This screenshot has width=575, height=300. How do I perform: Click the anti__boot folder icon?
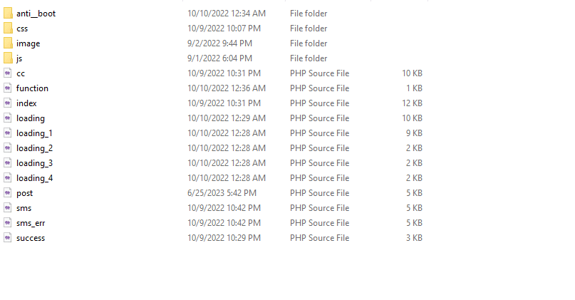click(x=8, y=14)
